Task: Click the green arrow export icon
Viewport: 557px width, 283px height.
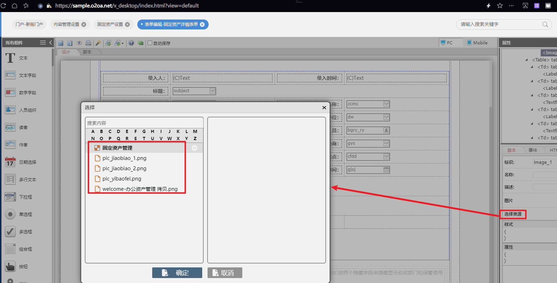Action: [108, 43]
